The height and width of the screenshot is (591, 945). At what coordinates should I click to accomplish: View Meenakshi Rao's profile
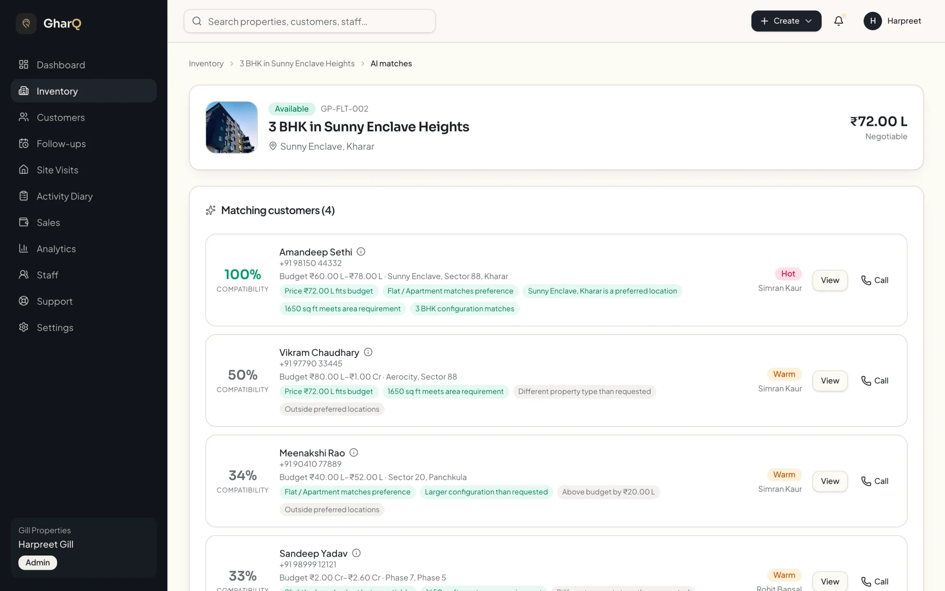coord(830,481)
